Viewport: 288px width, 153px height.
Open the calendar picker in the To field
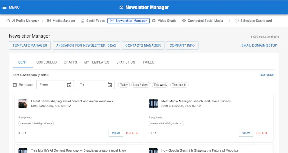pyautogui.click(x=110, y=85)
